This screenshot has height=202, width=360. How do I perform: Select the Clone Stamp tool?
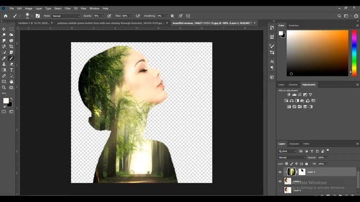[4, 65]
